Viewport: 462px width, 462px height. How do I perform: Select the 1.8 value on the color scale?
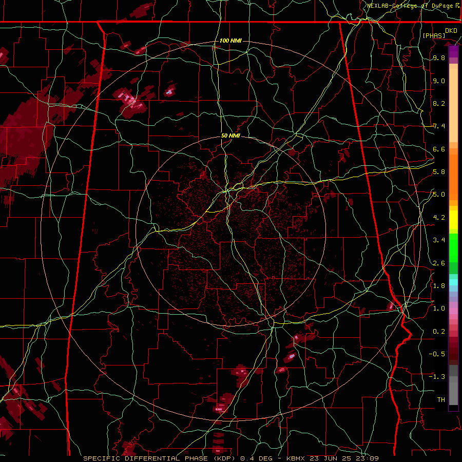click(439, 286)
